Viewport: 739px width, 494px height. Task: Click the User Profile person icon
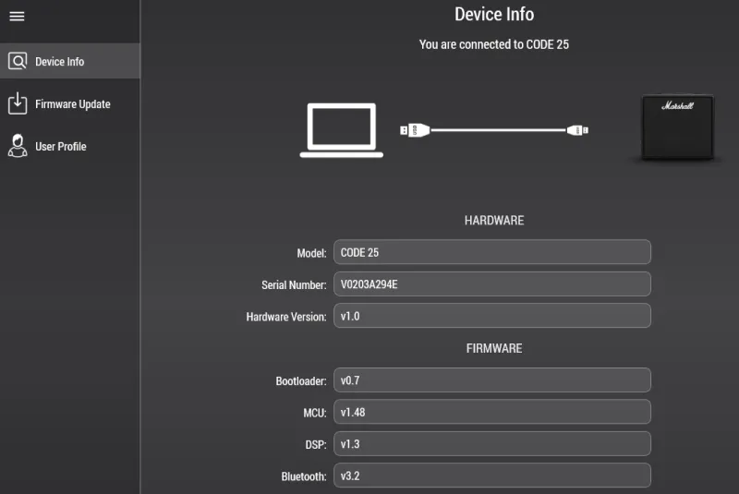(x=18, y=146)
